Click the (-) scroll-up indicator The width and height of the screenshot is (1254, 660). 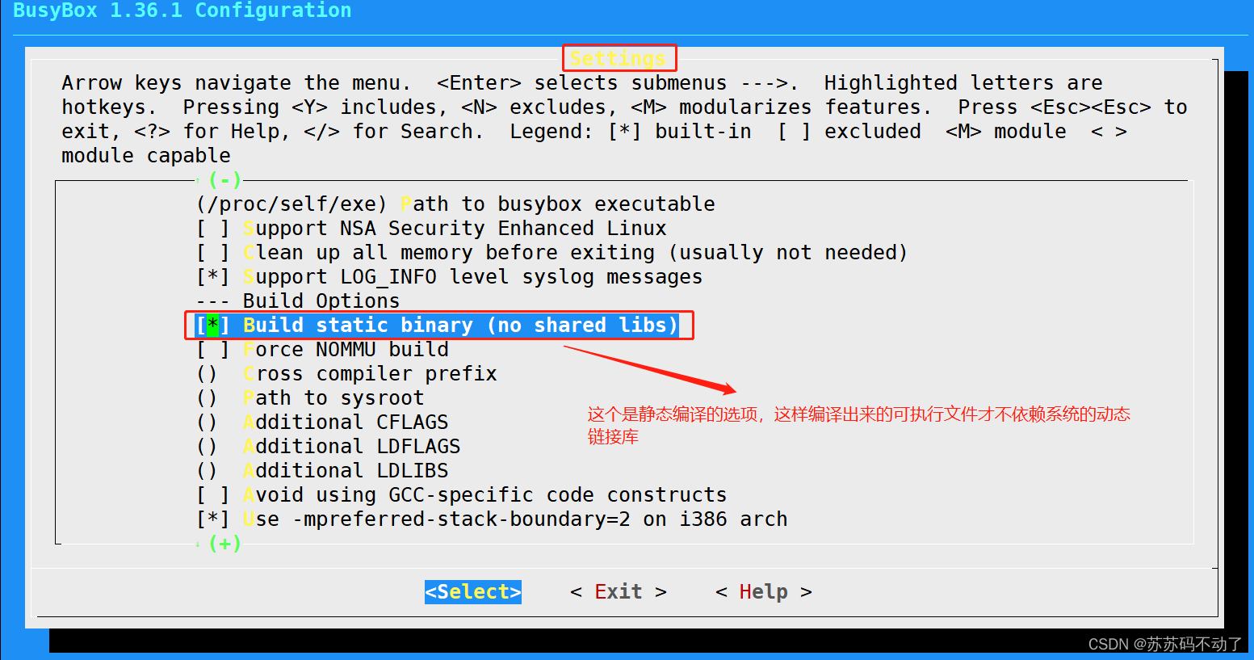pyautogui.click(x=224, y=180)
